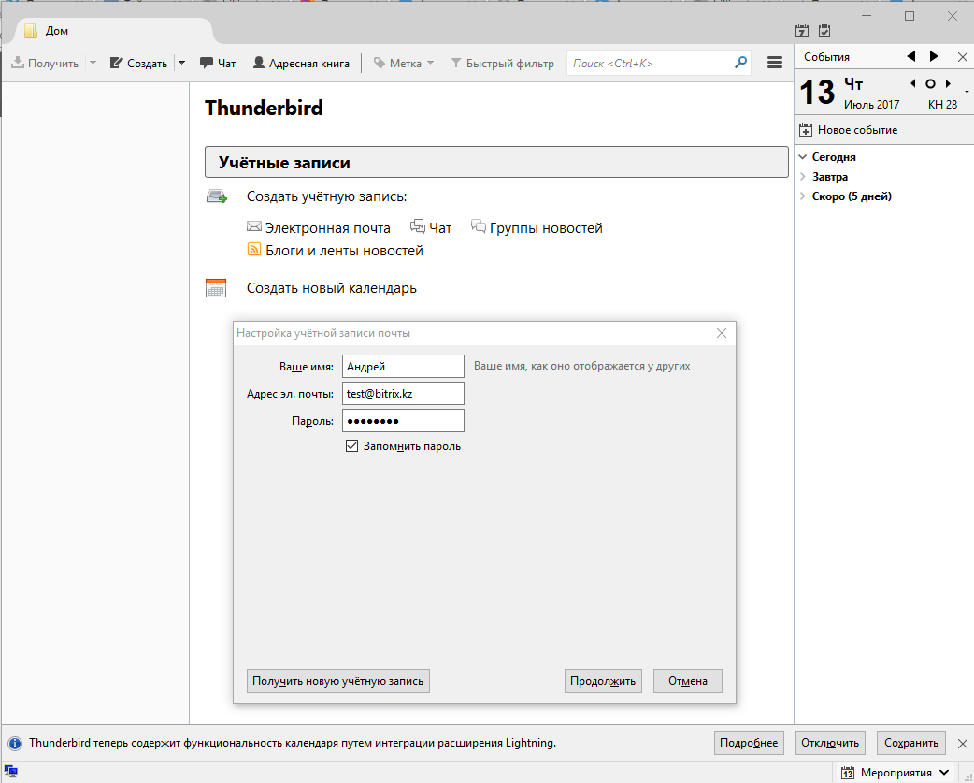Click the Группы новостей link
The height and width of the screenshot is (783, 974).
[546, 228]
